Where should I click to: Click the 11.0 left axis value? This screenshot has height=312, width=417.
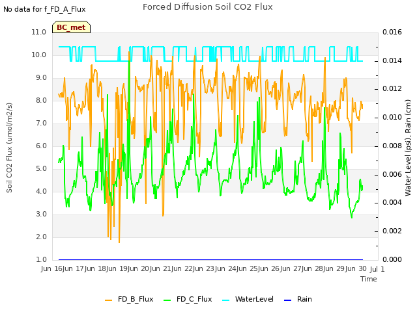pyautogui.click(x=39, y=32)
